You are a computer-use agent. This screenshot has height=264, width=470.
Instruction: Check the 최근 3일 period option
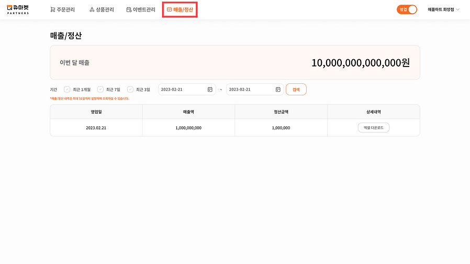tap(130, 90)
